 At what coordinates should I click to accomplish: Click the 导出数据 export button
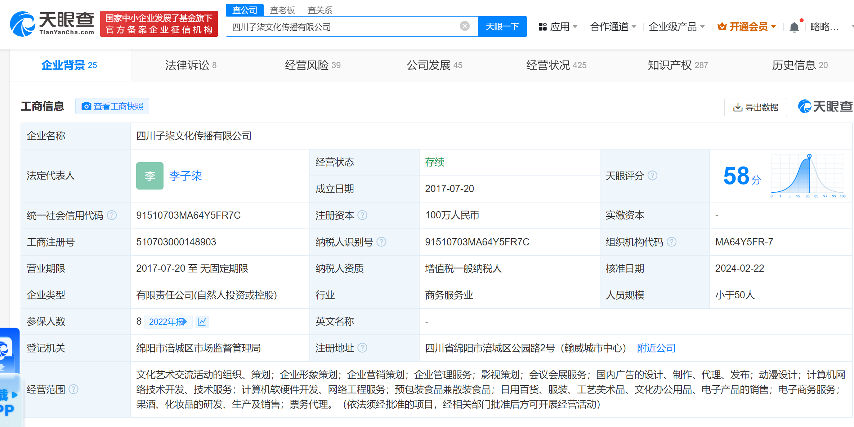(x=755, y=107)
